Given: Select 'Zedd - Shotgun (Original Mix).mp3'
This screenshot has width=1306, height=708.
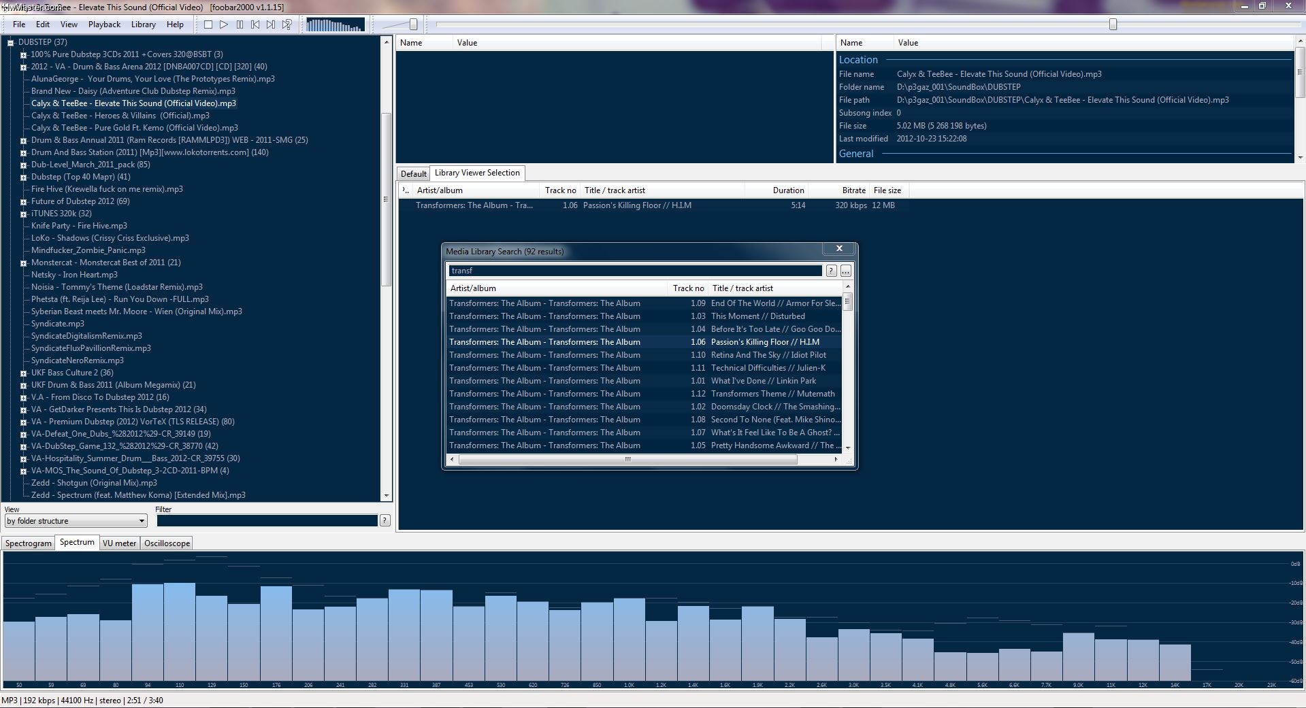Looking at the screenshot, I should (x=94, y=483).
